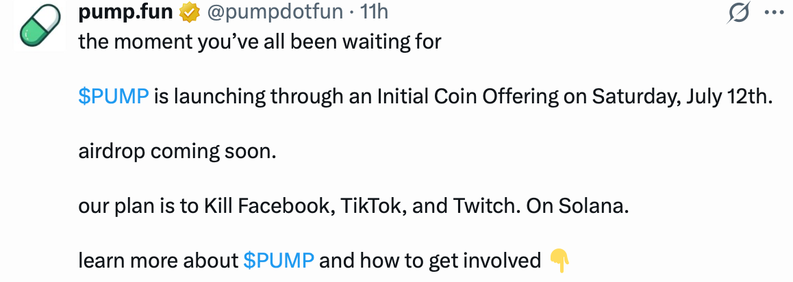Click the 'learn more about' text

point(158,260)
